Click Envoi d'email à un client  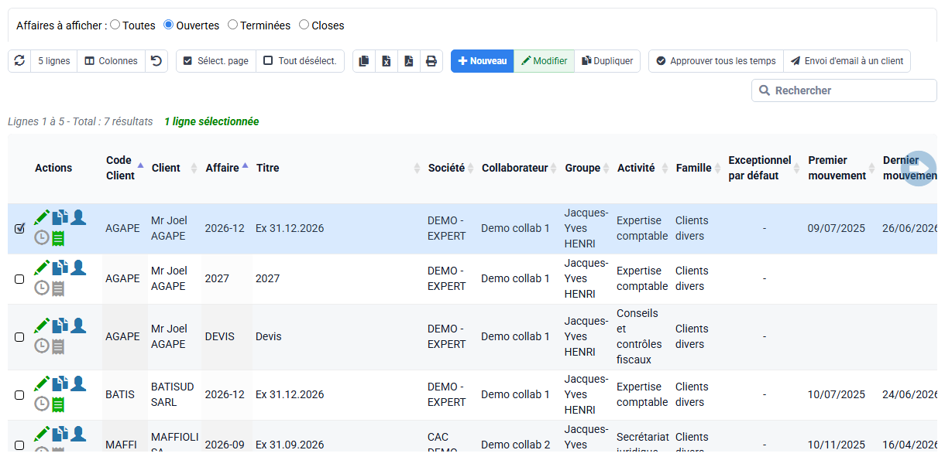(847, 61)
